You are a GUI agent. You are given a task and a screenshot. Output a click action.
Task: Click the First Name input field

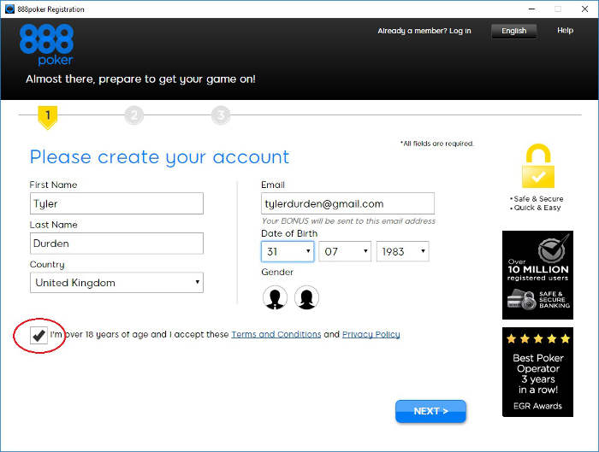116,203
